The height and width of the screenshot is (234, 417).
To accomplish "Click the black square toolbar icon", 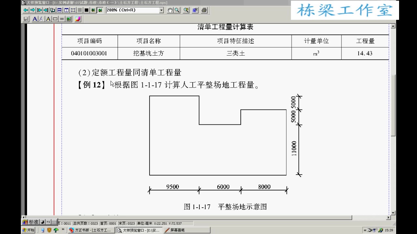I will [87, 10].
